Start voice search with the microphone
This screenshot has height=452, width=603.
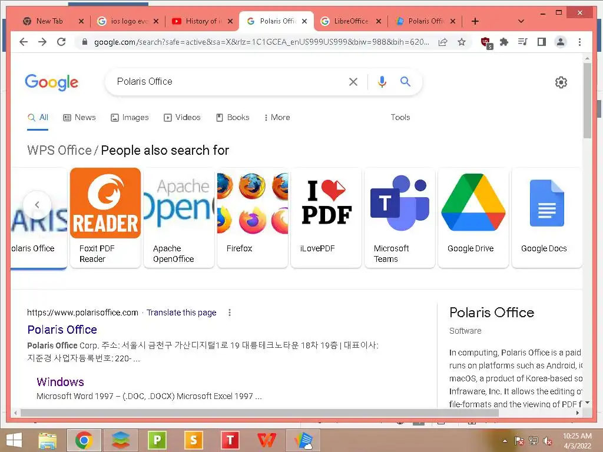(x=382, y=81)
